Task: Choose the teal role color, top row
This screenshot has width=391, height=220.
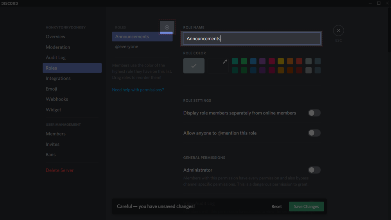Action: 235,61
